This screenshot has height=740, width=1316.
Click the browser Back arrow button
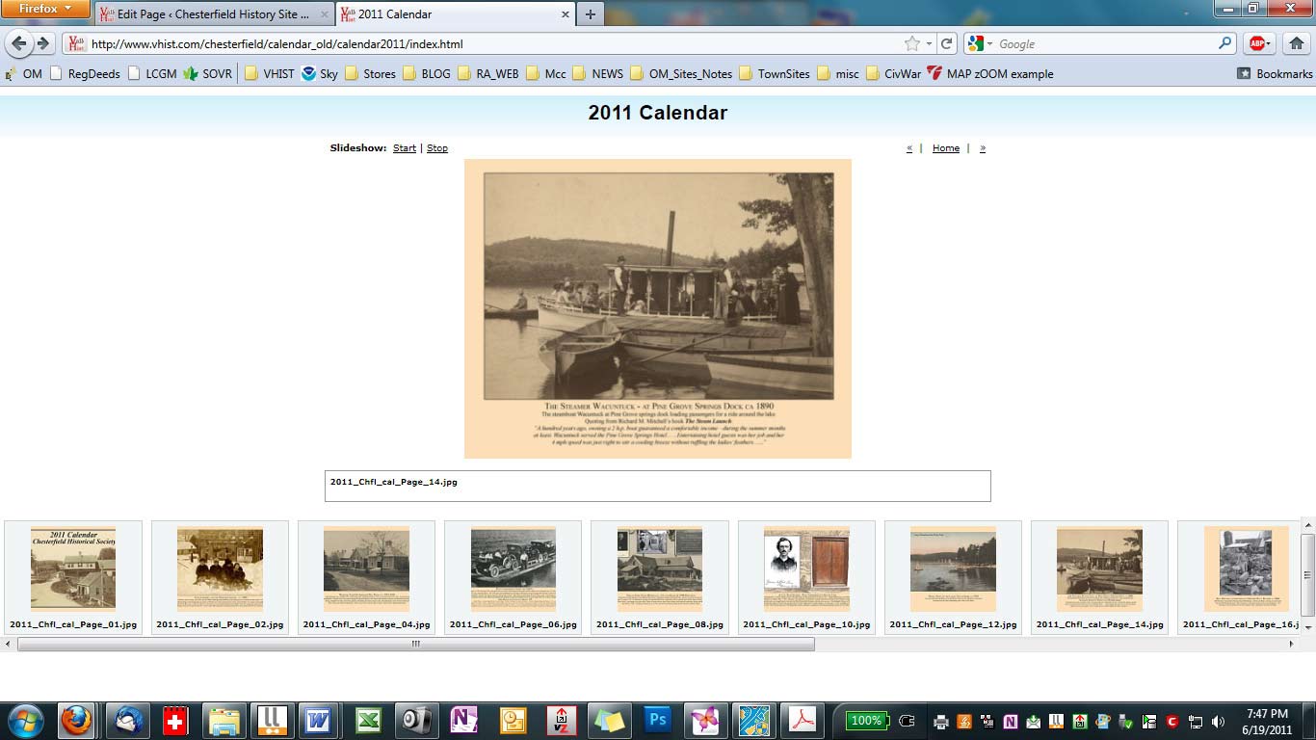[18, 43]
